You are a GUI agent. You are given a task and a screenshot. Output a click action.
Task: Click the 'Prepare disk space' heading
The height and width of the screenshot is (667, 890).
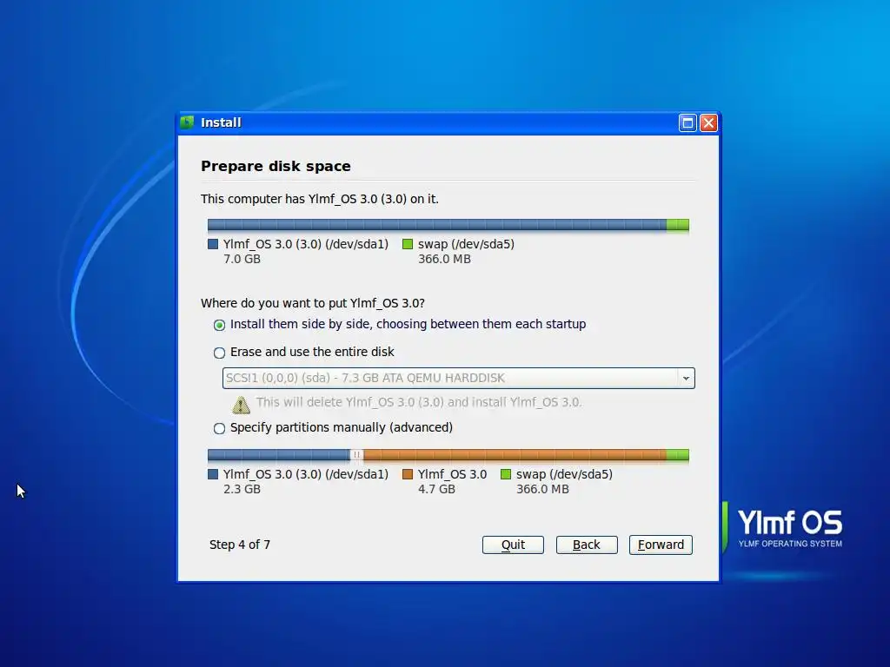pos(276,166)
